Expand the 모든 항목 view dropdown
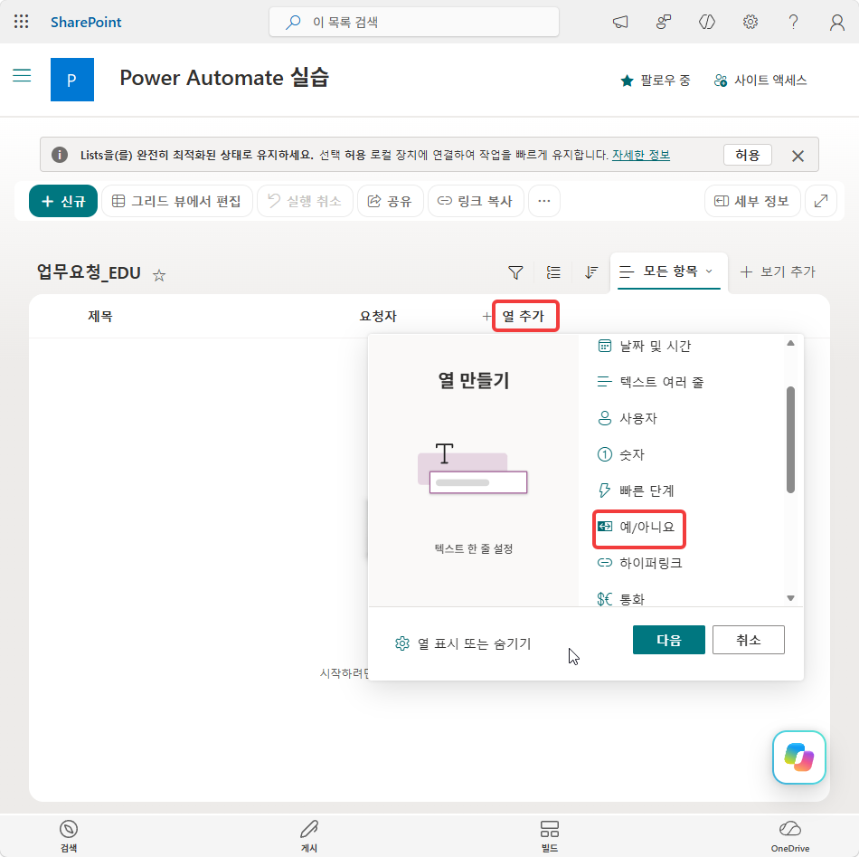 tap(668, 271)
